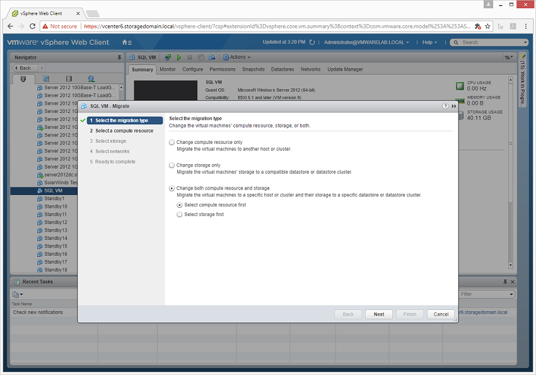
Task: Close the vSphere Web Client browser tab
Action: coord(78,14)
